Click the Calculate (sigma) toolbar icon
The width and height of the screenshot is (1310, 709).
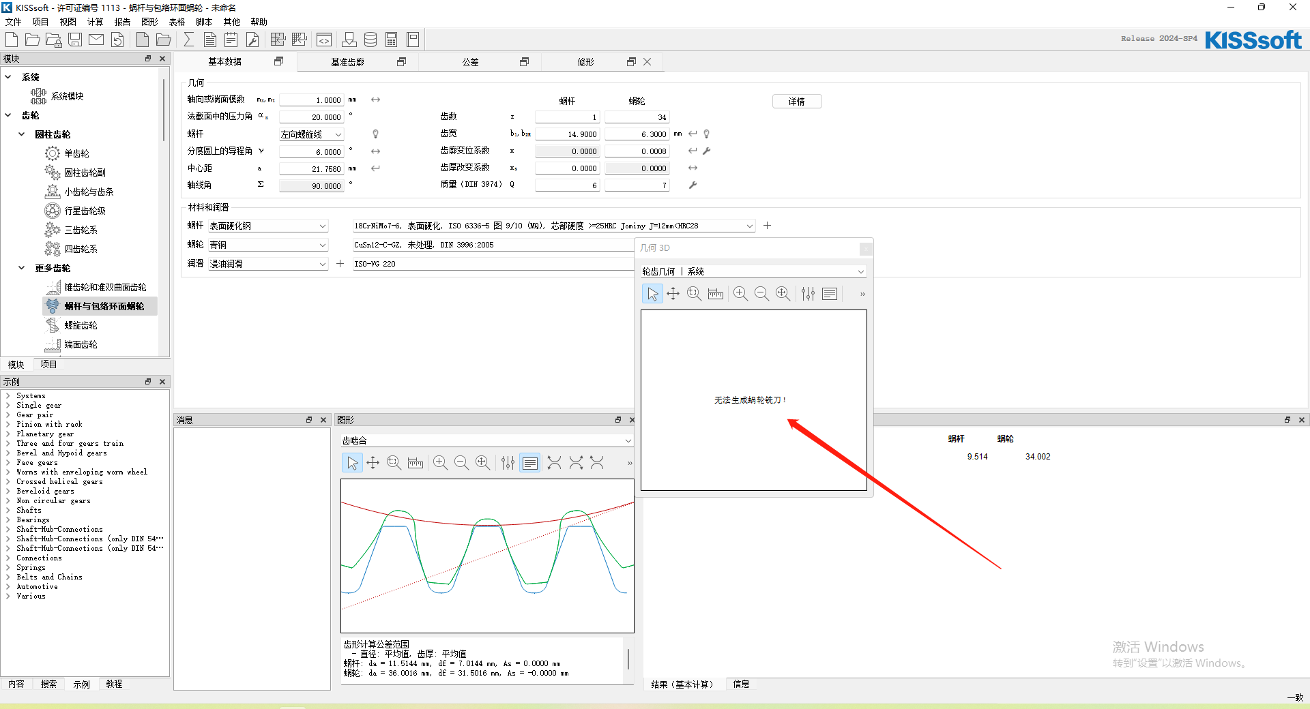188,40
